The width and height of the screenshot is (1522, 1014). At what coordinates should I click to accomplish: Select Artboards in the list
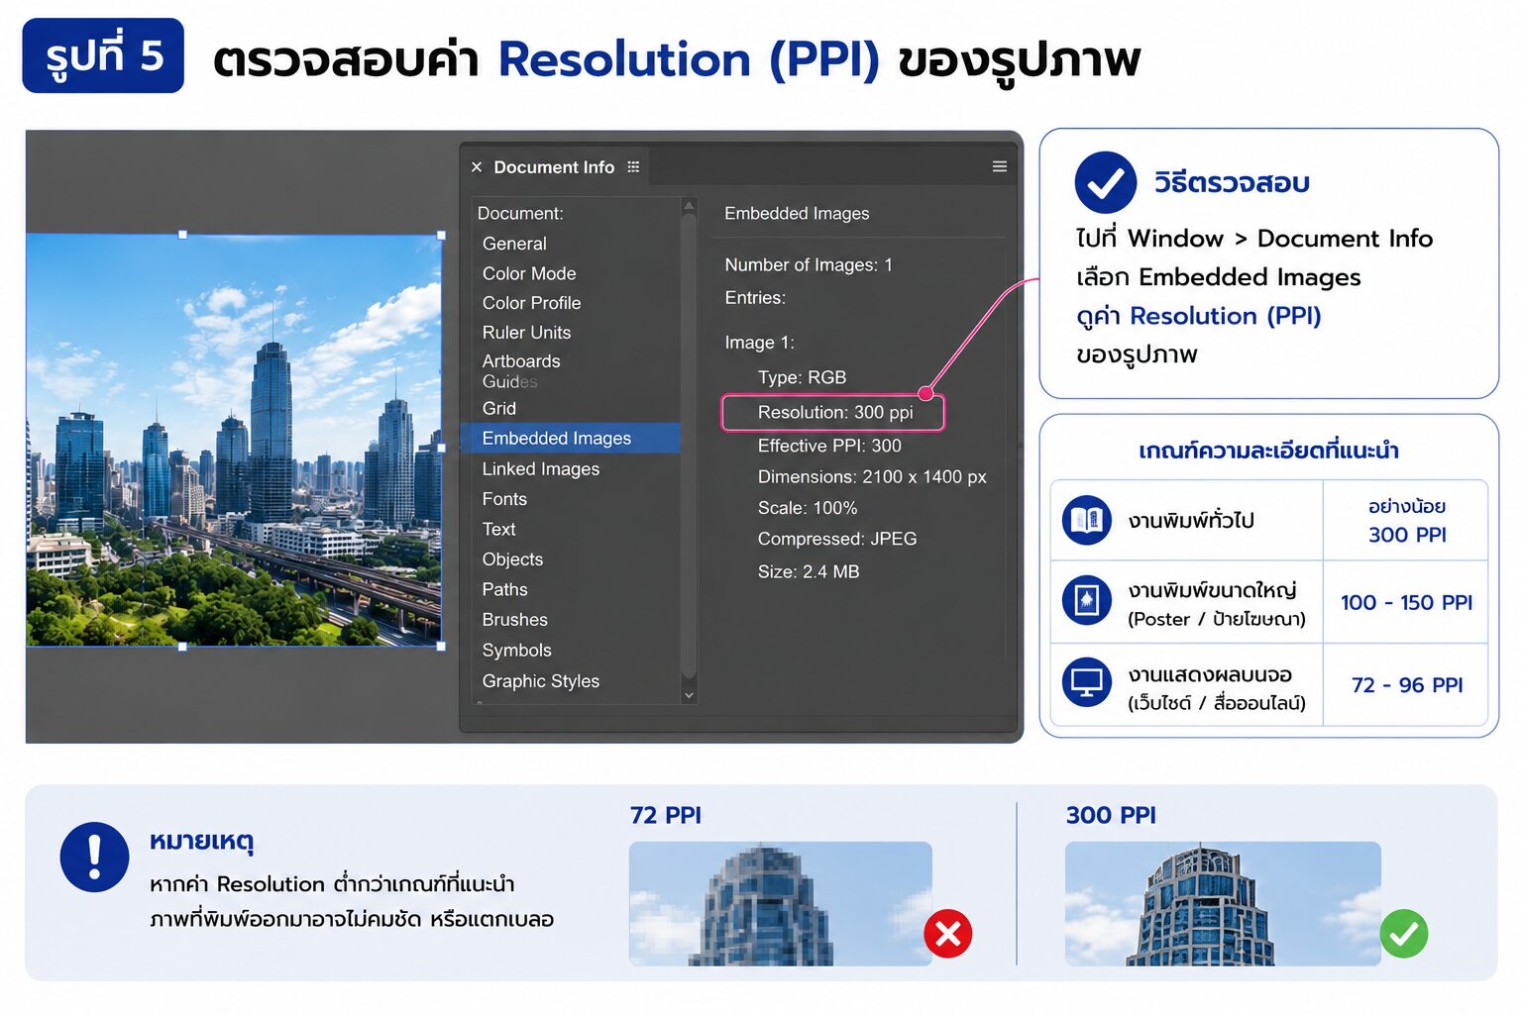pos(521,361)
